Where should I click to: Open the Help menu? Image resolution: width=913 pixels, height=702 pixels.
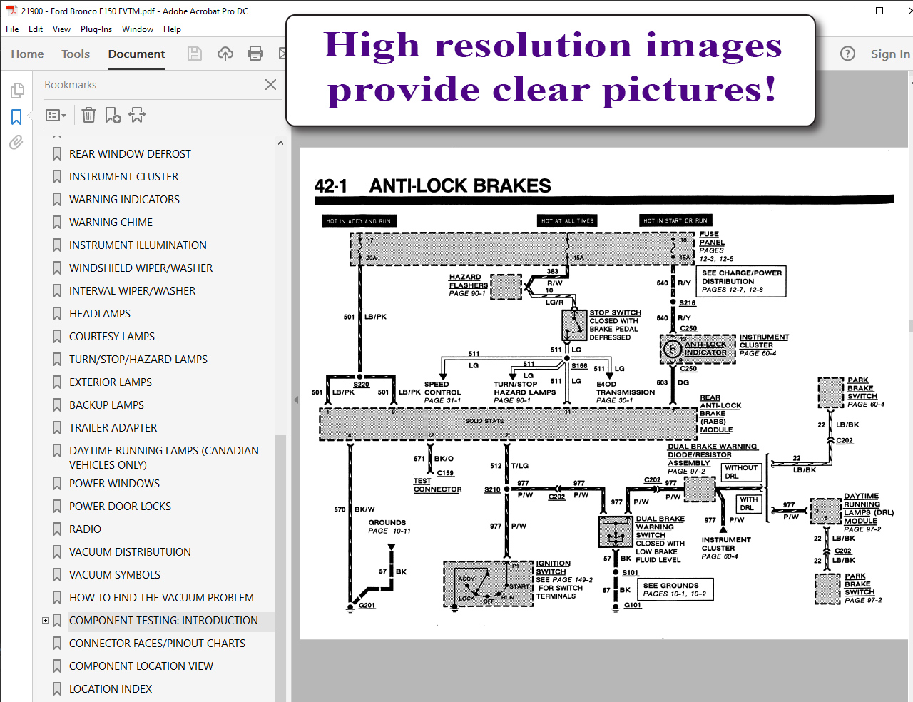(x=172, y=29)
